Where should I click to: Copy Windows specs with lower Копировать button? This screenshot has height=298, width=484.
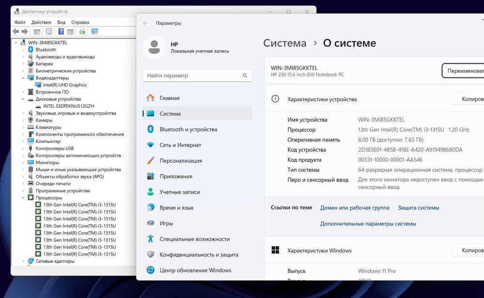[x=469, y=250]
